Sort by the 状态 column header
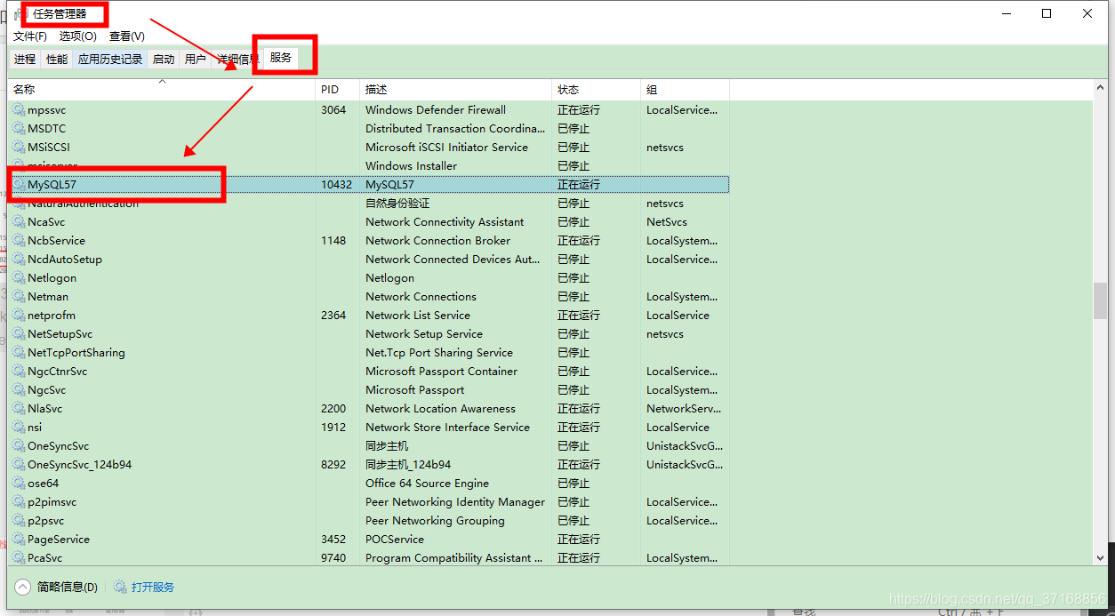 click(596, 90)
